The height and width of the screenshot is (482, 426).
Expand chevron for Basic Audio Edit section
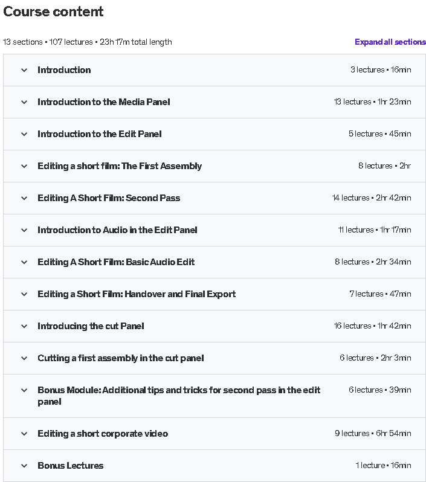coord(24,262)
